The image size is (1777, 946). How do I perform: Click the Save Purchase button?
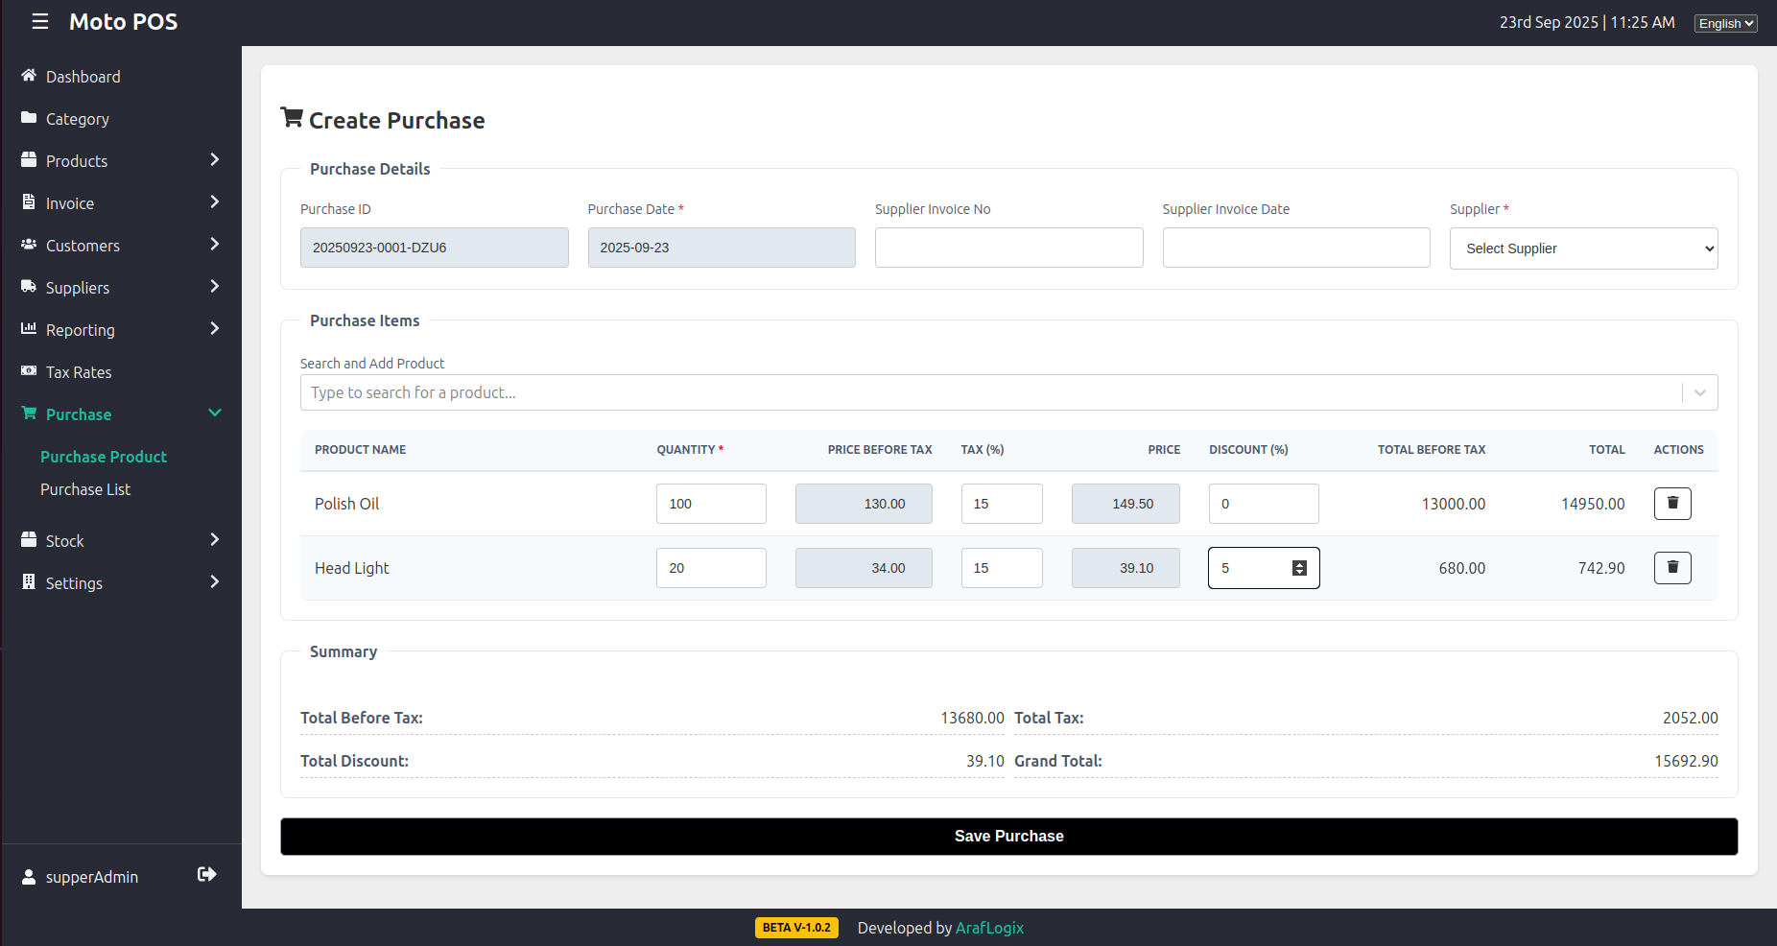pyautogui.click(x=1008, y=837)
